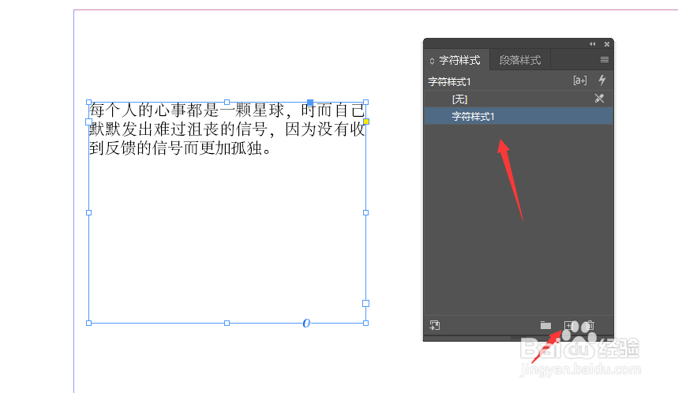Click the frame's bottom edge 0 indicator
678x393 pixels.
pyautogui.click(x=306, y=323)
